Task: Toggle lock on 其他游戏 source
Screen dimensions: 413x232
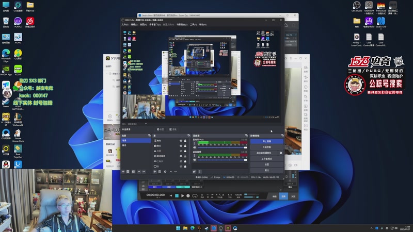Action: [x=185, y=156]
